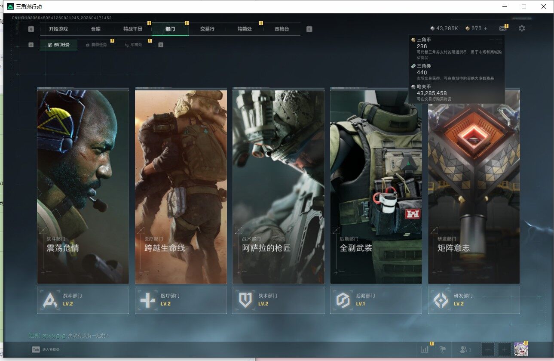This screenshot has height=361, width=554.
Task: Click the 43,285K currency balance
Action: click(x=447, y=28)
